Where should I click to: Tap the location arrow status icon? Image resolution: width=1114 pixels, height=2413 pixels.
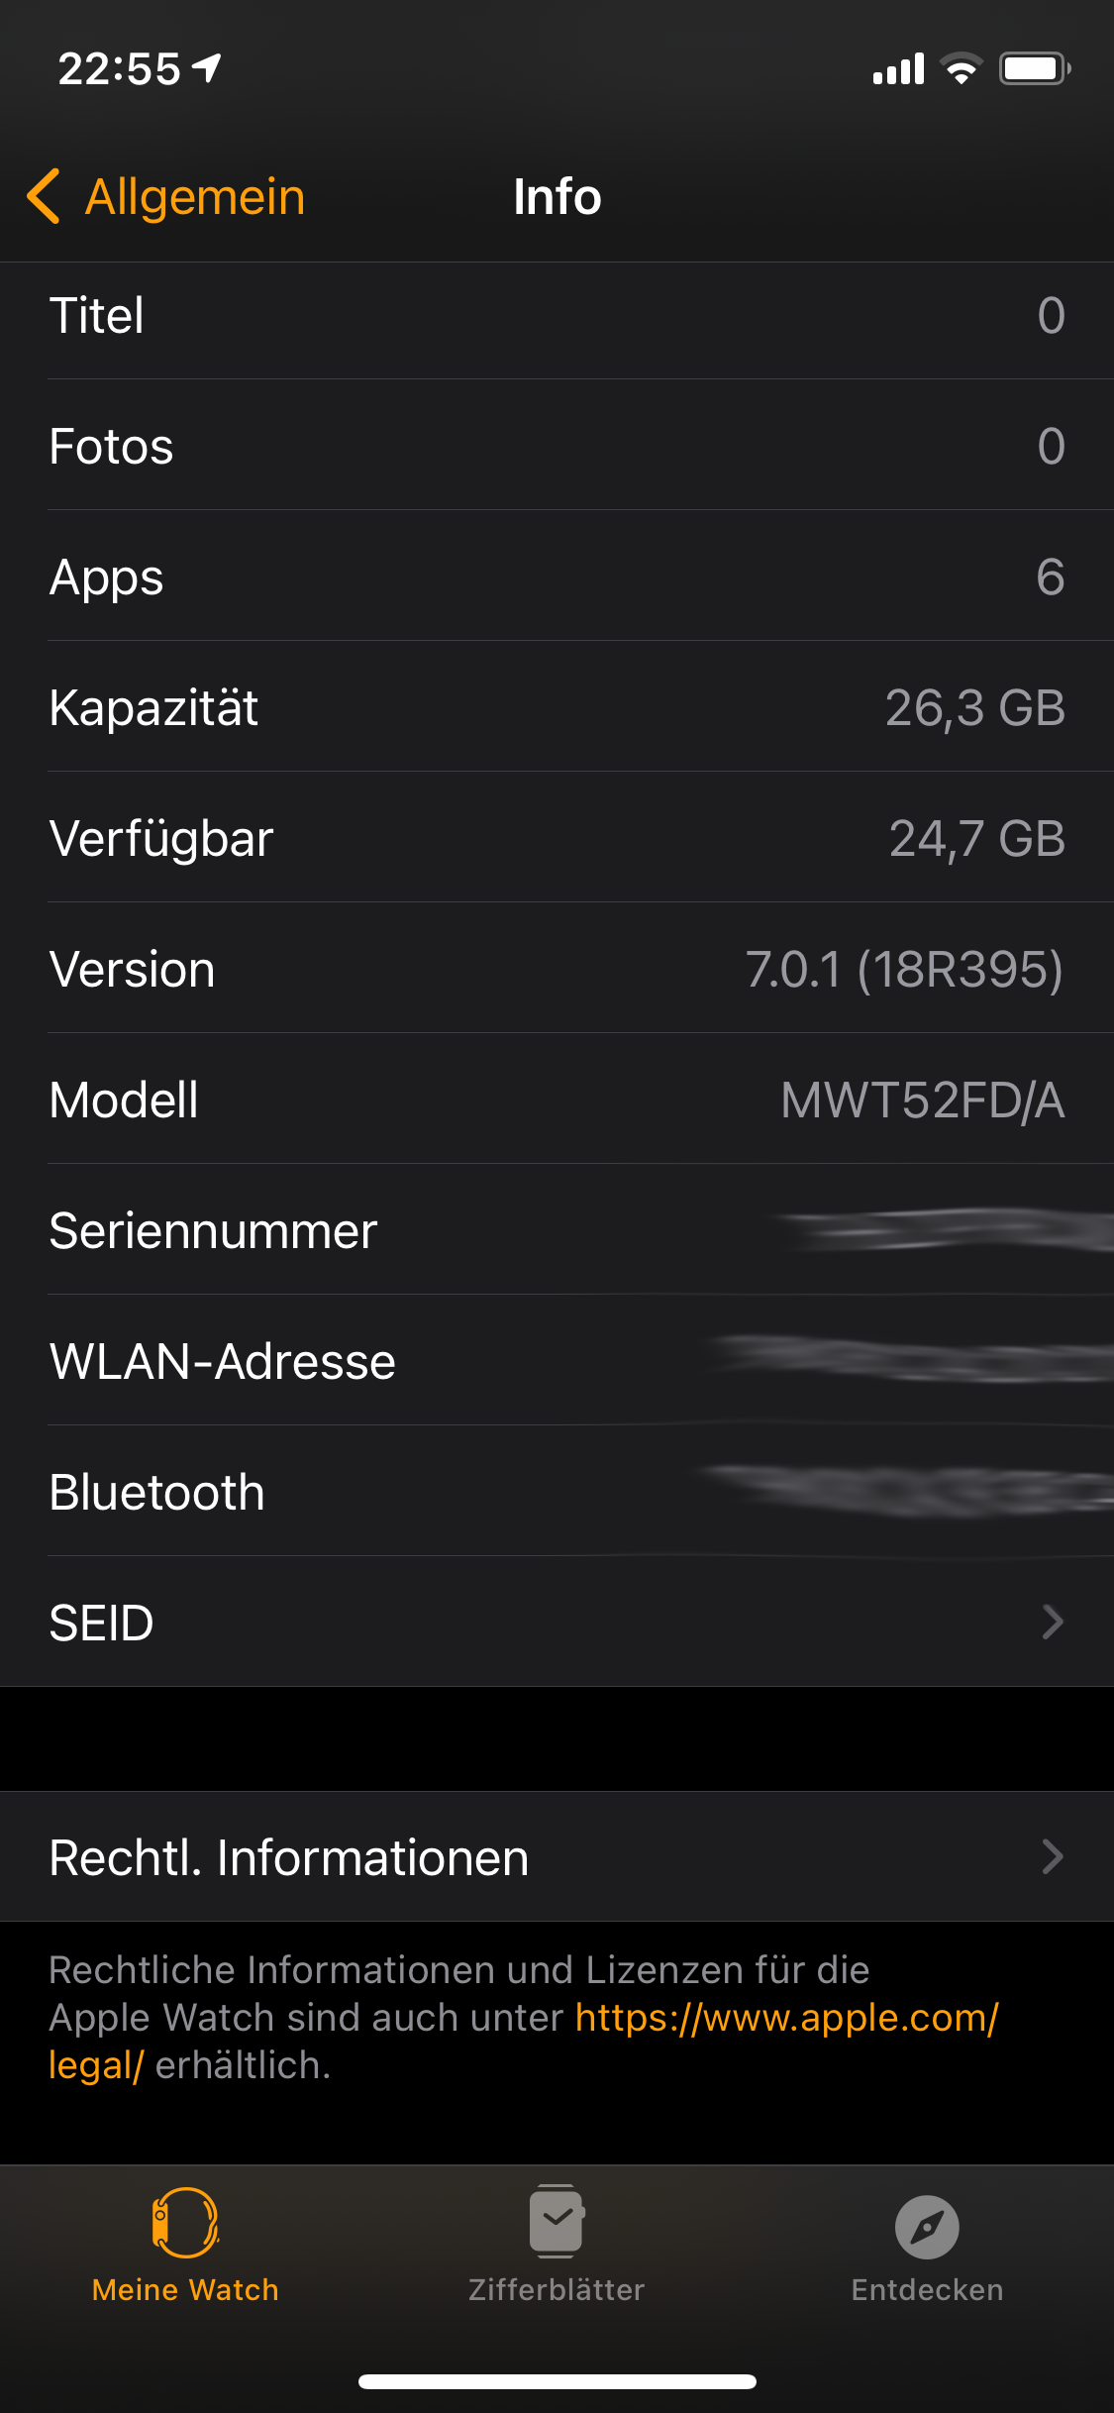click(207, 68)
